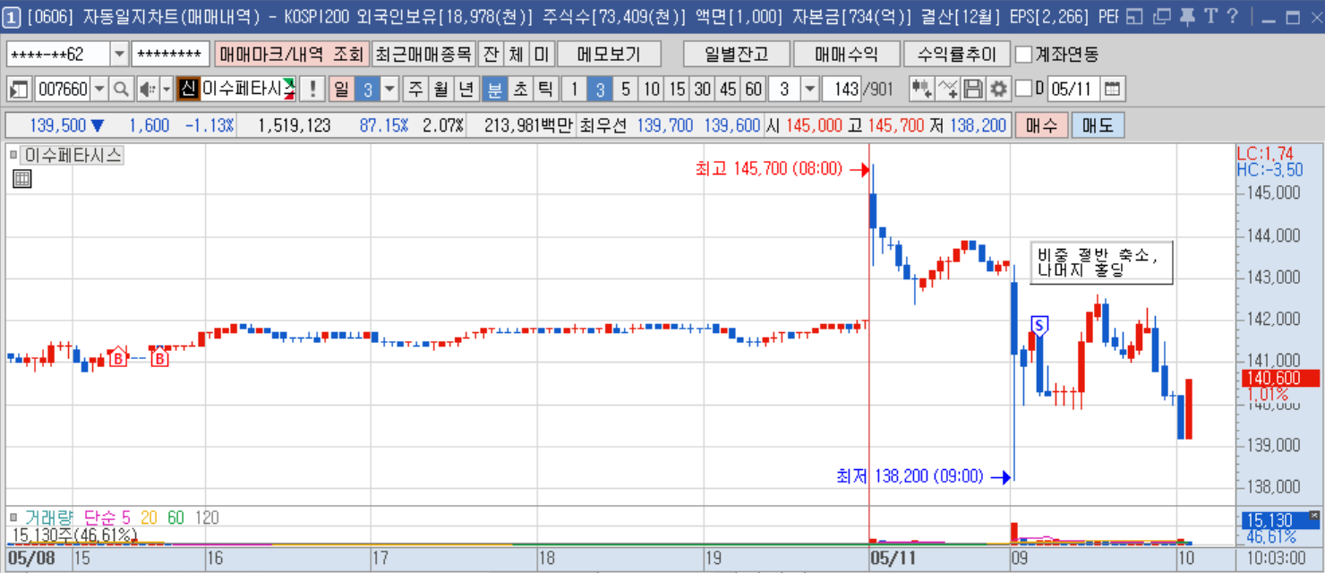
Task: Open 매매수익 trading profit
Action: point(846,54)
